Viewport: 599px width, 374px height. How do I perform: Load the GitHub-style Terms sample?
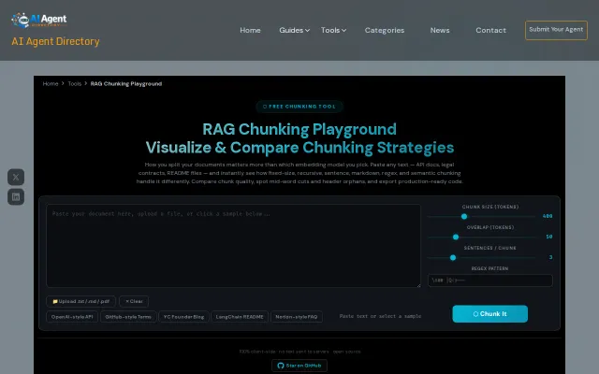[128, 317]
